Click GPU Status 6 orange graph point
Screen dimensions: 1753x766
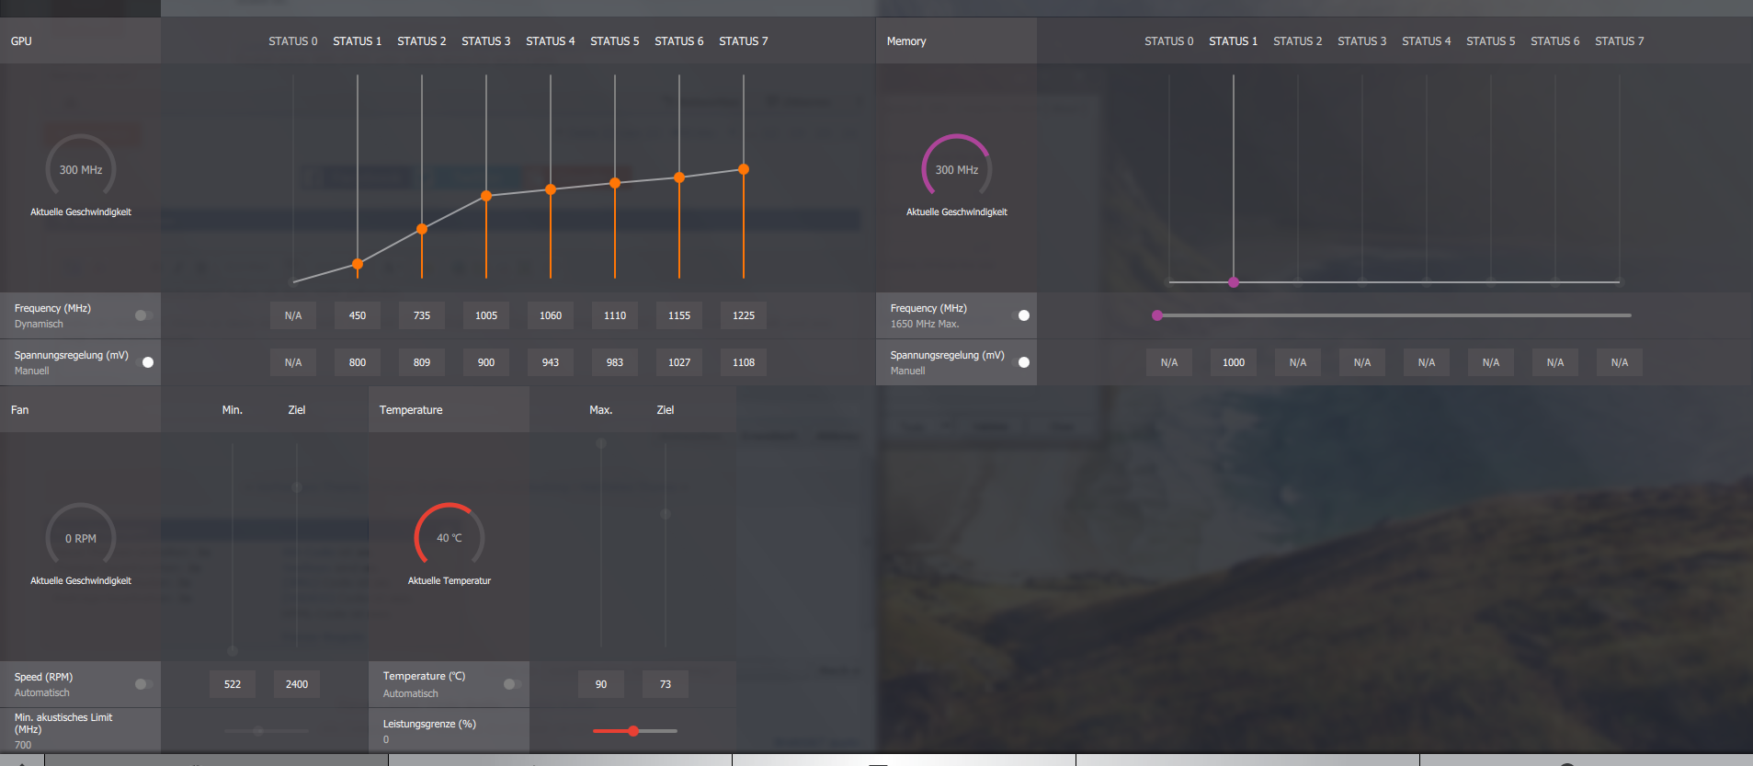(679, 177)
